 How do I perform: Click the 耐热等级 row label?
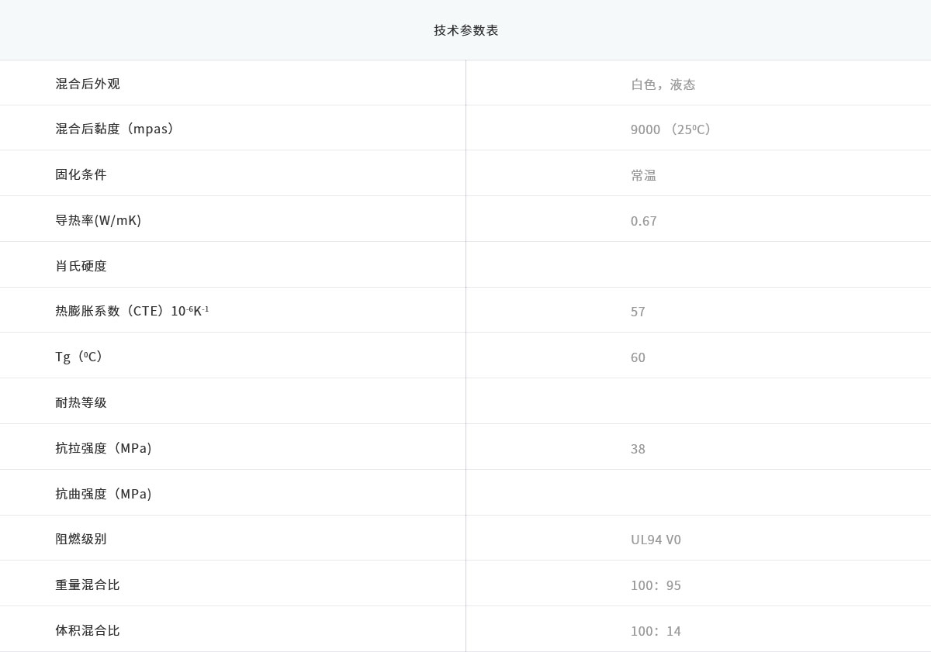[x=81, y=402]
